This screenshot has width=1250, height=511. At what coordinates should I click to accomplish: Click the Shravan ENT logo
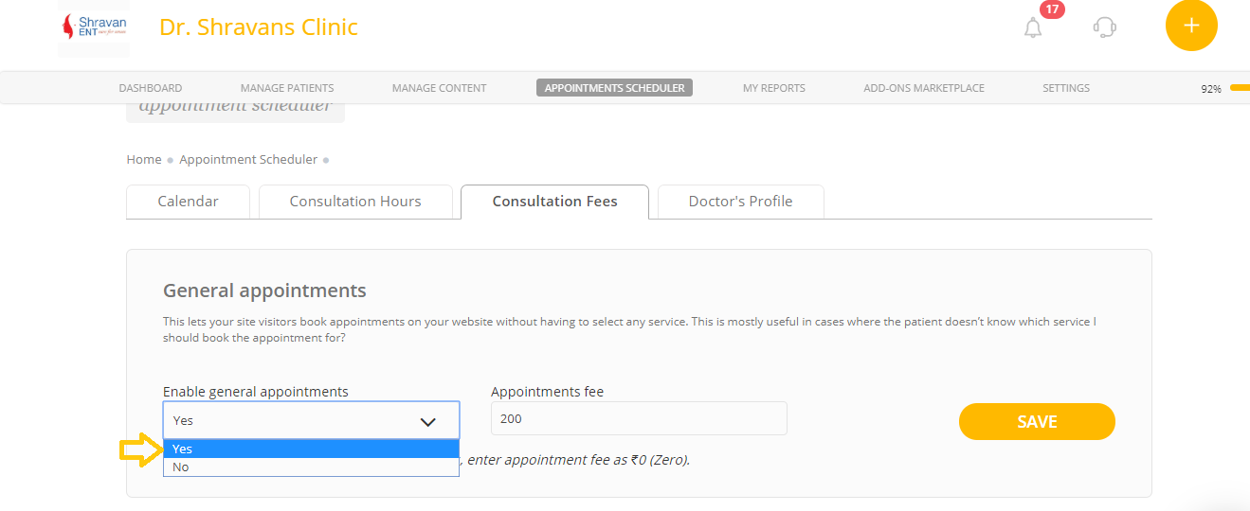(94, 26)
